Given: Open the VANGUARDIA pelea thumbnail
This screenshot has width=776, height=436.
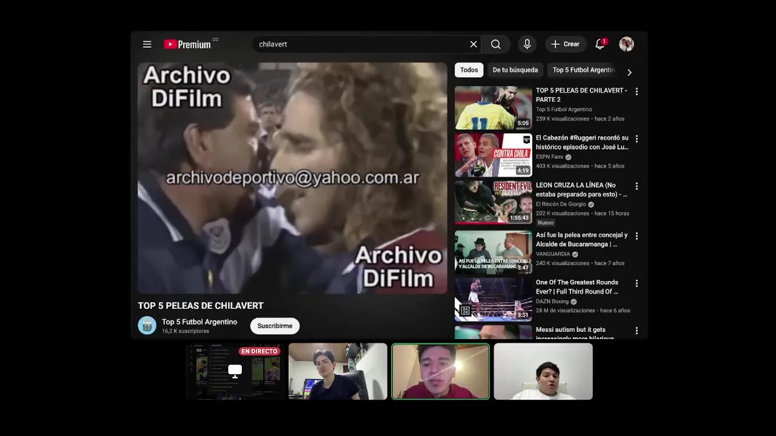Looking at the screenshot, I should (x=493, y=252).
